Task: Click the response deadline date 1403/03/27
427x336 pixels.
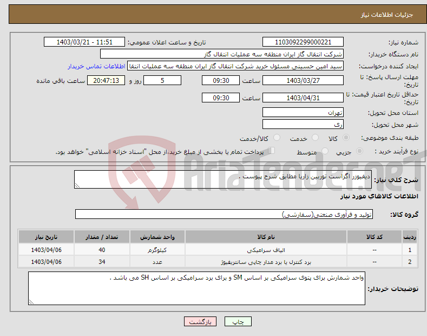Action: pos(303,80)
